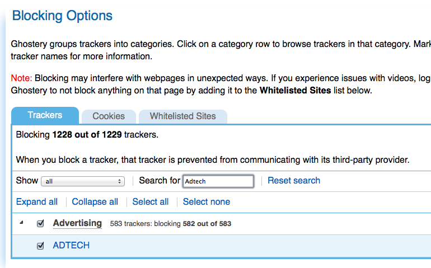The height and width of the screenshot is (268, 431).
Task: Switch to the Trackers tab
Action: point(45,115)
